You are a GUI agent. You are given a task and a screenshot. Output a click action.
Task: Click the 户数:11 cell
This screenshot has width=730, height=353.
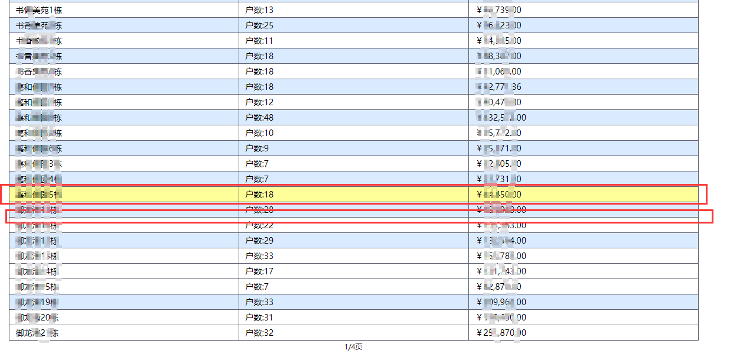[x=354, y=41]
